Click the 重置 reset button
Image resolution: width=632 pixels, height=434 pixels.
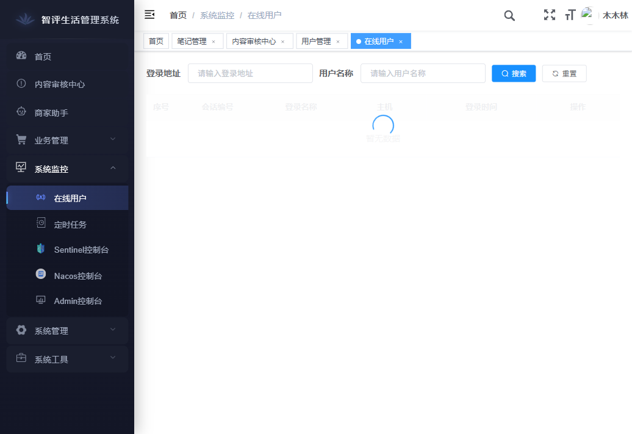click(564, 73)
